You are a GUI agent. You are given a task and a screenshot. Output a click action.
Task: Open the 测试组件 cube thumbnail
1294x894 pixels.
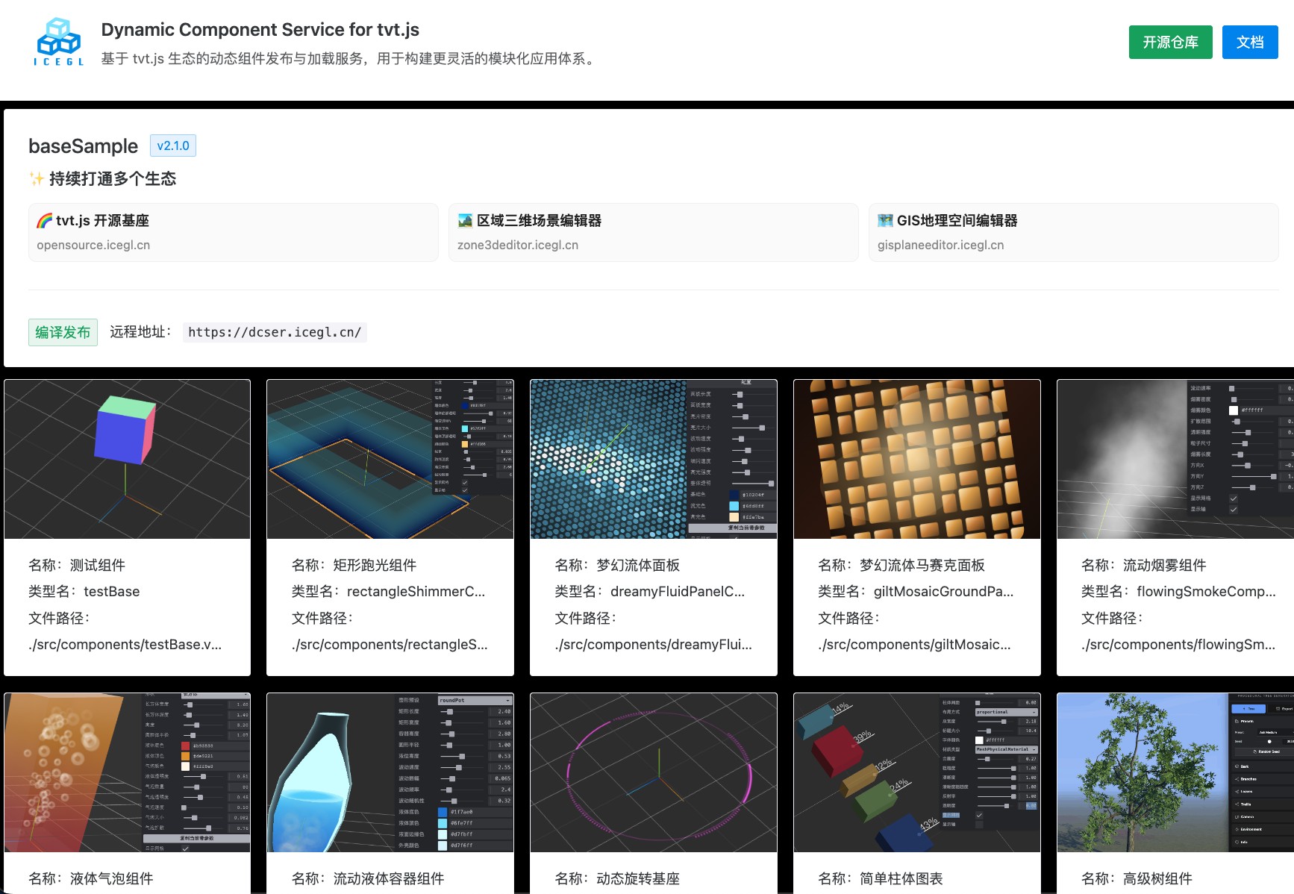127,459
